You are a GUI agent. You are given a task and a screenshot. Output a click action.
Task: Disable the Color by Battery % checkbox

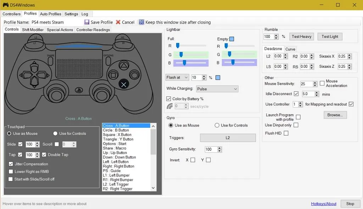point(168,99)
